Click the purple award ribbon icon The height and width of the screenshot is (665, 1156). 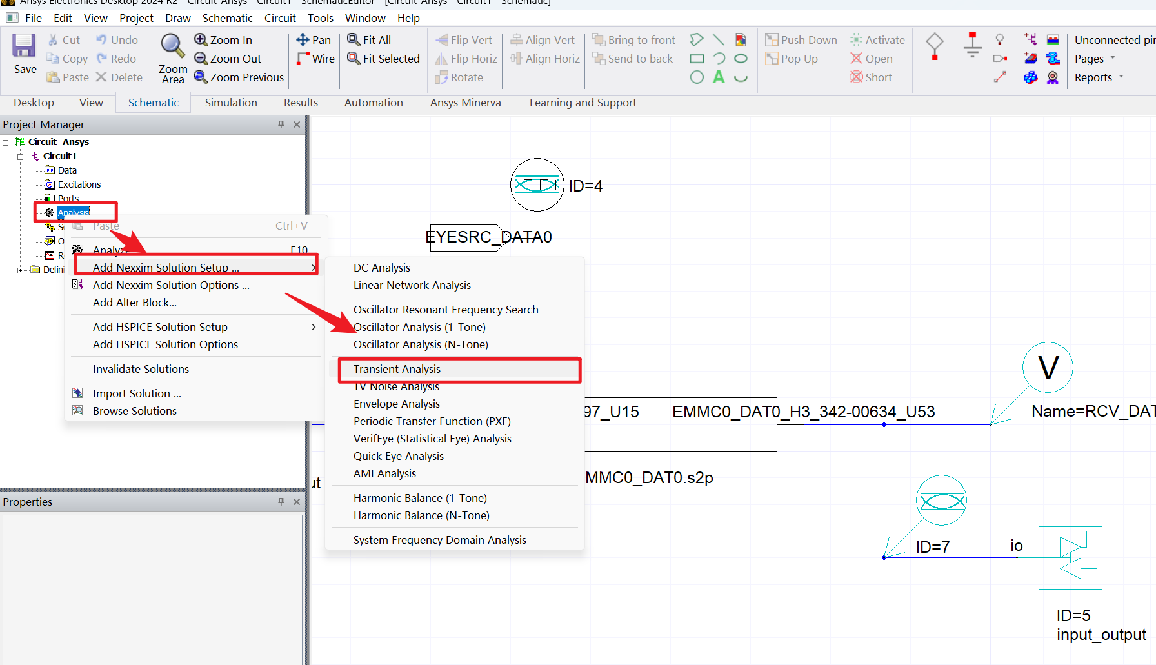[x=1053, y=77]
